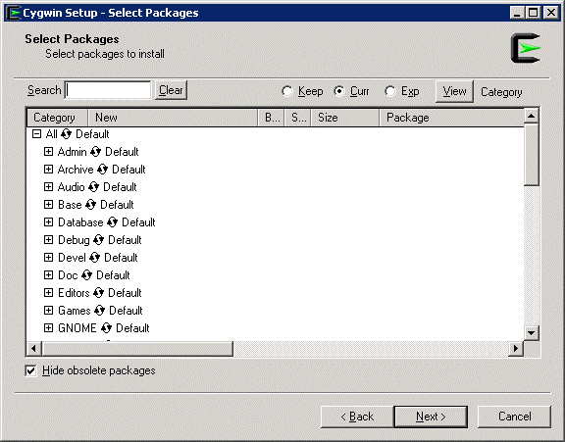Click the Default label of Games row
This screenshot has width=565, height=442.
coord(126,311)
